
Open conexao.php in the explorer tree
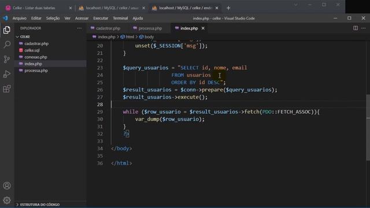point(36,57)
